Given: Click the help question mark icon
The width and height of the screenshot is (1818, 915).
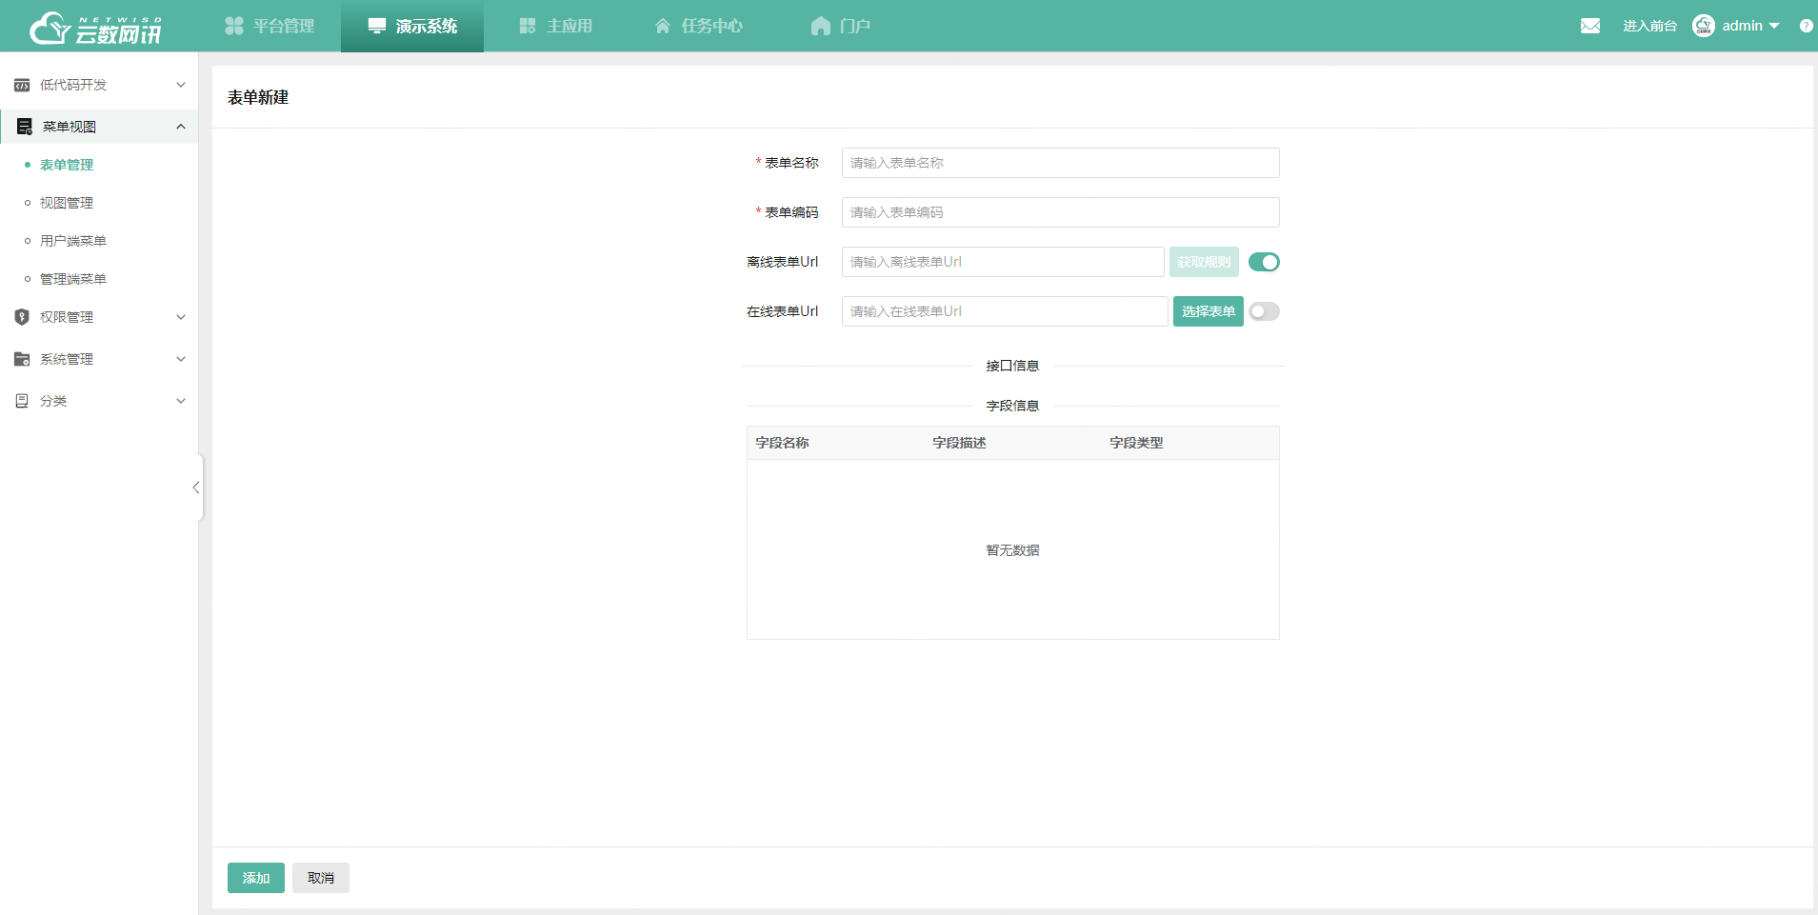Looking at the screenshot, I should 1806,26.
